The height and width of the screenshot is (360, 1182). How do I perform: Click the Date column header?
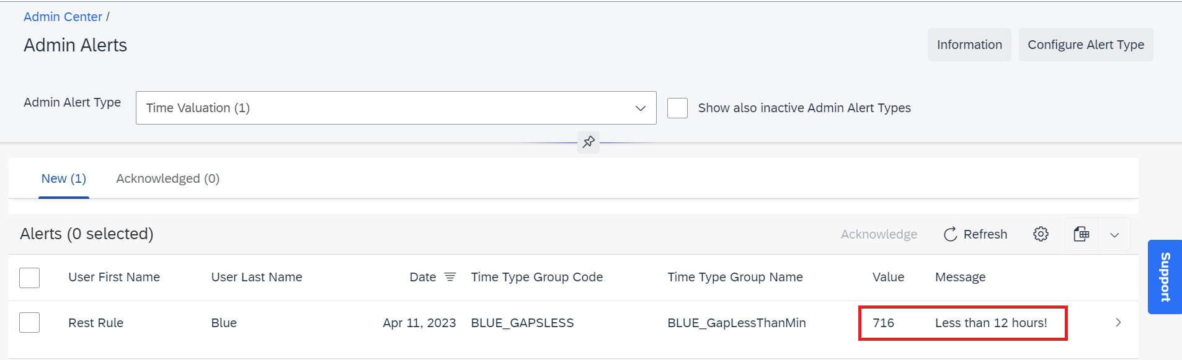pos(423,277)
